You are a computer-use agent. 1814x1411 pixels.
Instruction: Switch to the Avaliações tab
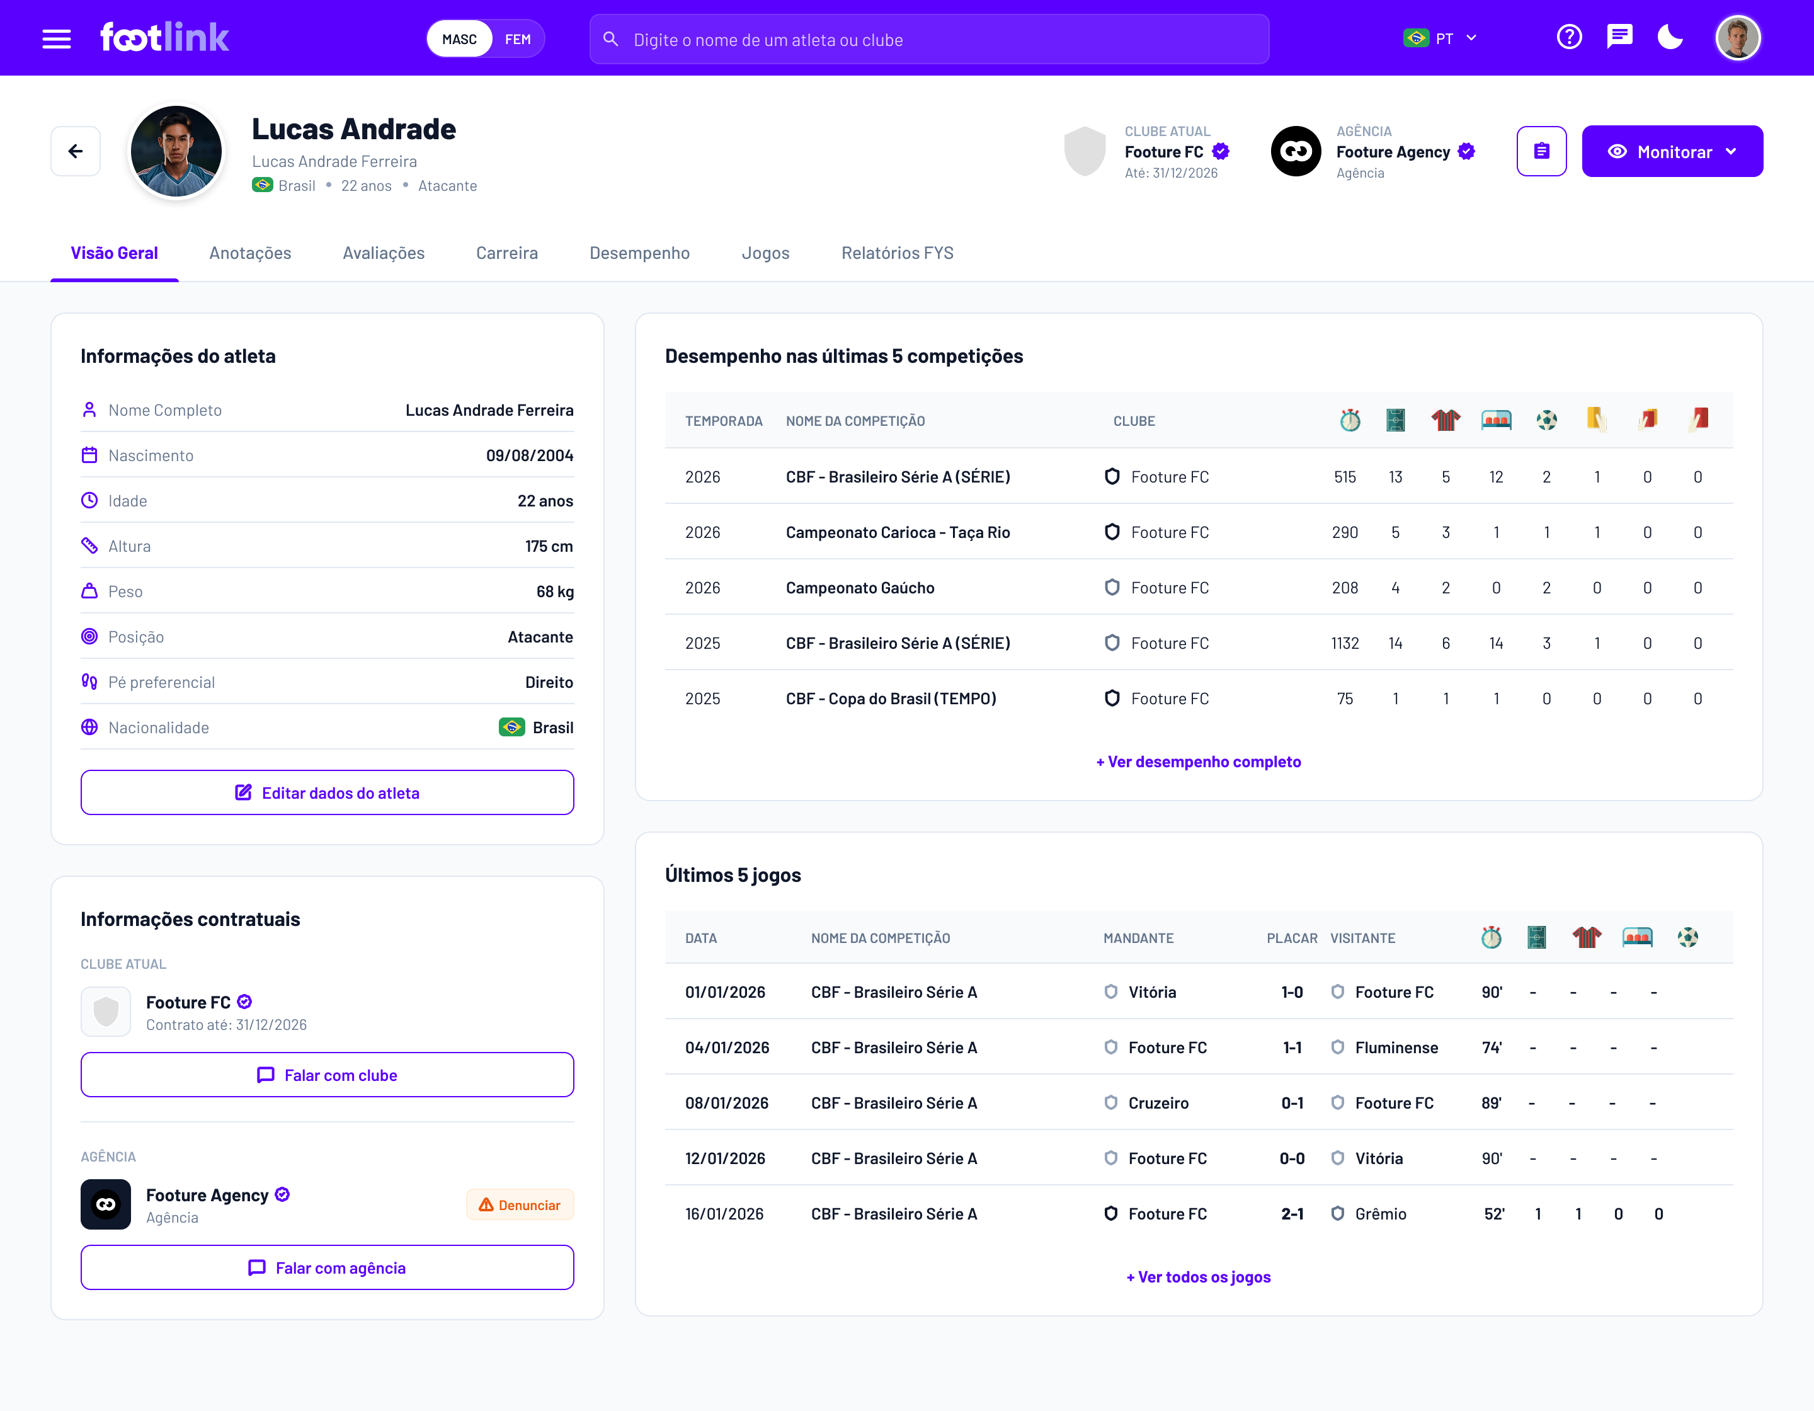384,253
